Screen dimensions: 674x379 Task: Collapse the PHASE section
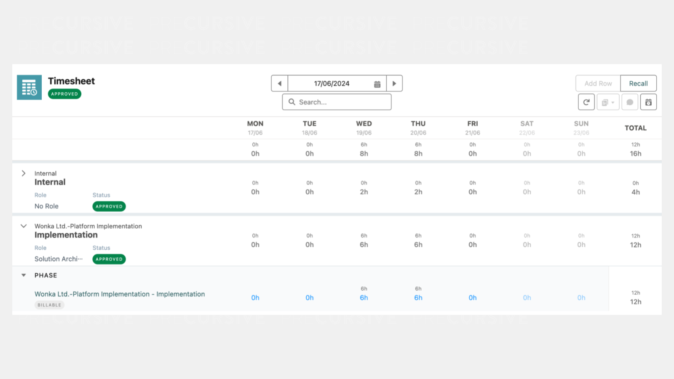tap(24, 275)
